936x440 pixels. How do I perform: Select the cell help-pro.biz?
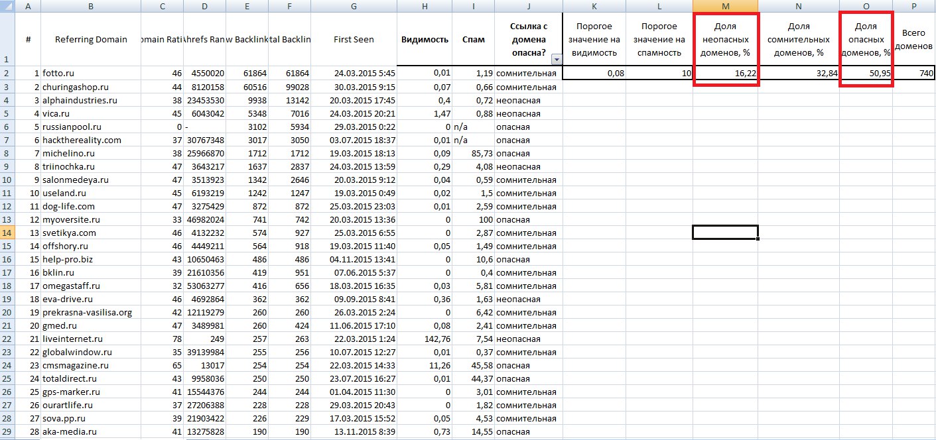tap(90, 259)
